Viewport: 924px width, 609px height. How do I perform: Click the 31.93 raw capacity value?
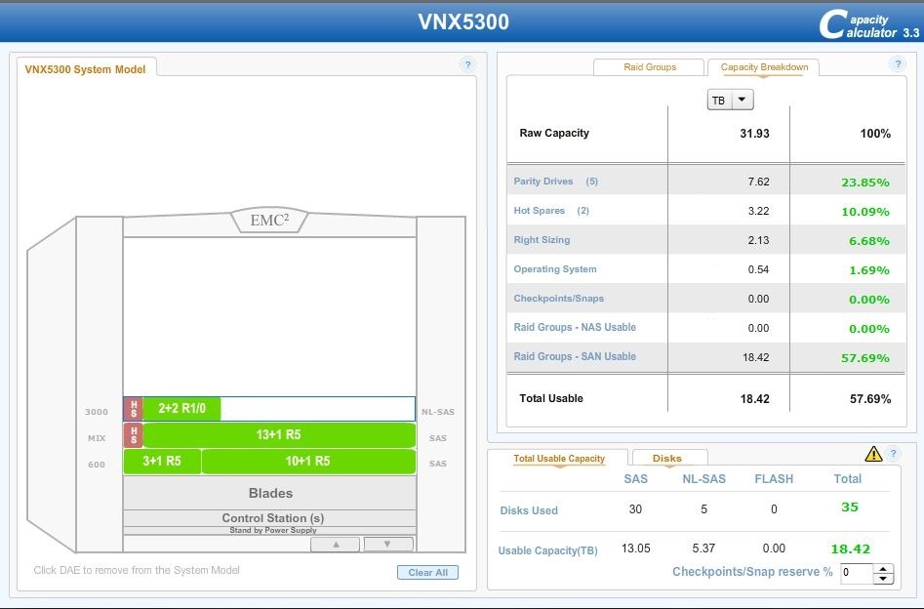click(x=755, y=134)
